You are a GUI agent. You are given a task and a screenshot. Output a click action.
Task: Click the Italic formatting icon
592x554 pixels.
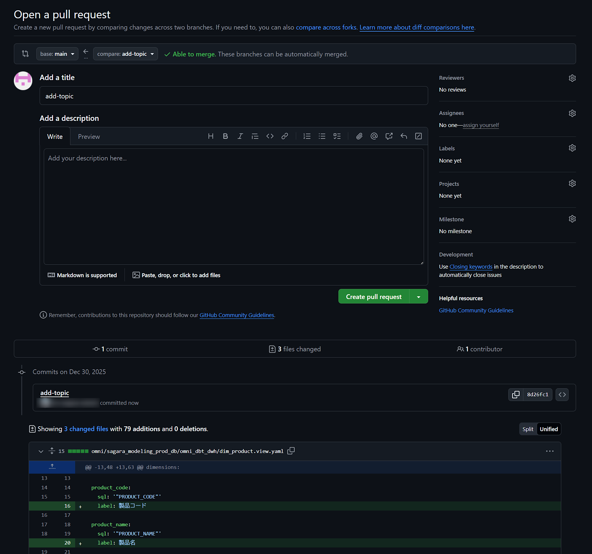(x=240, y=136)
